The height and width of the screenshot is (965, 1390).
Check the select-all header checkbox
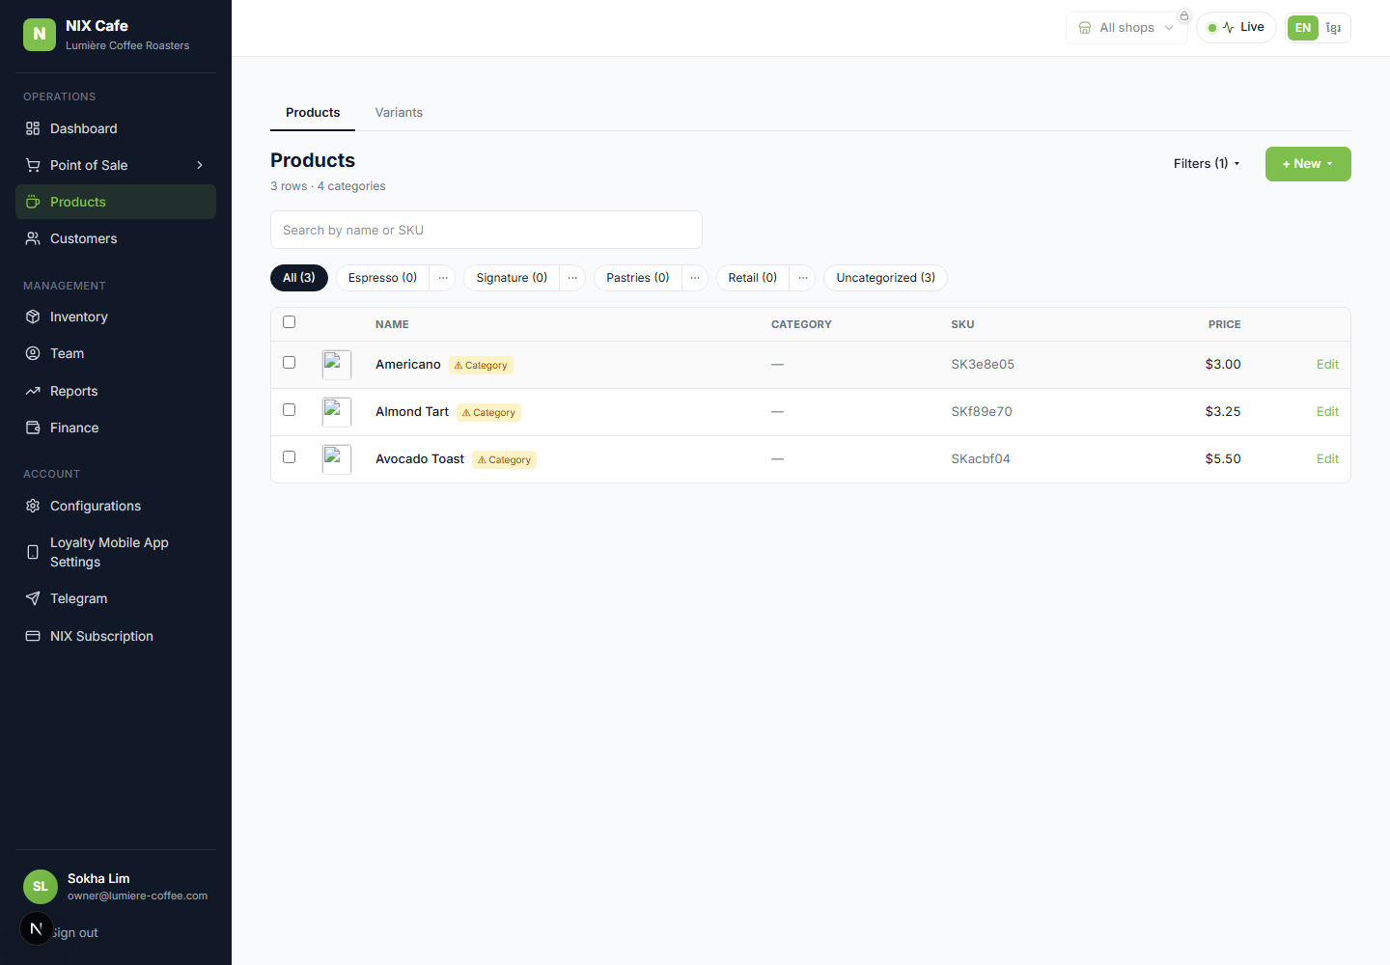(289, 321)
